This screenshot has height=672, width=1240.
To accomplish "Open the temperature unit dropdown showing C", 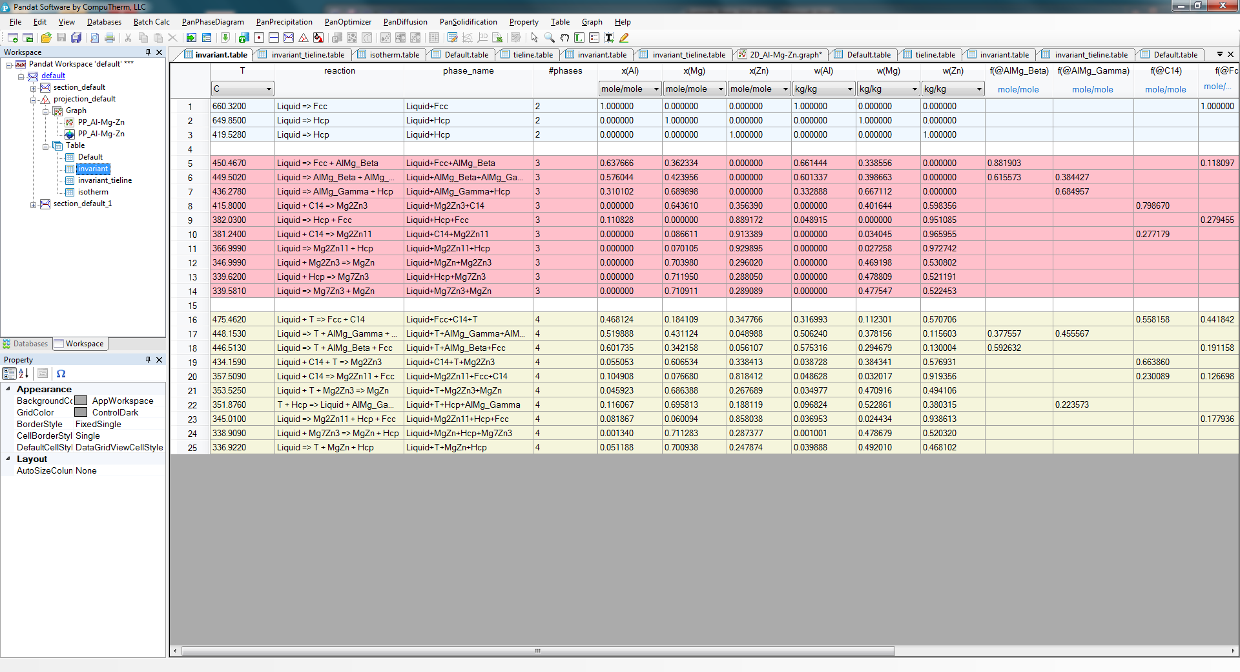I will pyautogui.click(x=269, y=89).
